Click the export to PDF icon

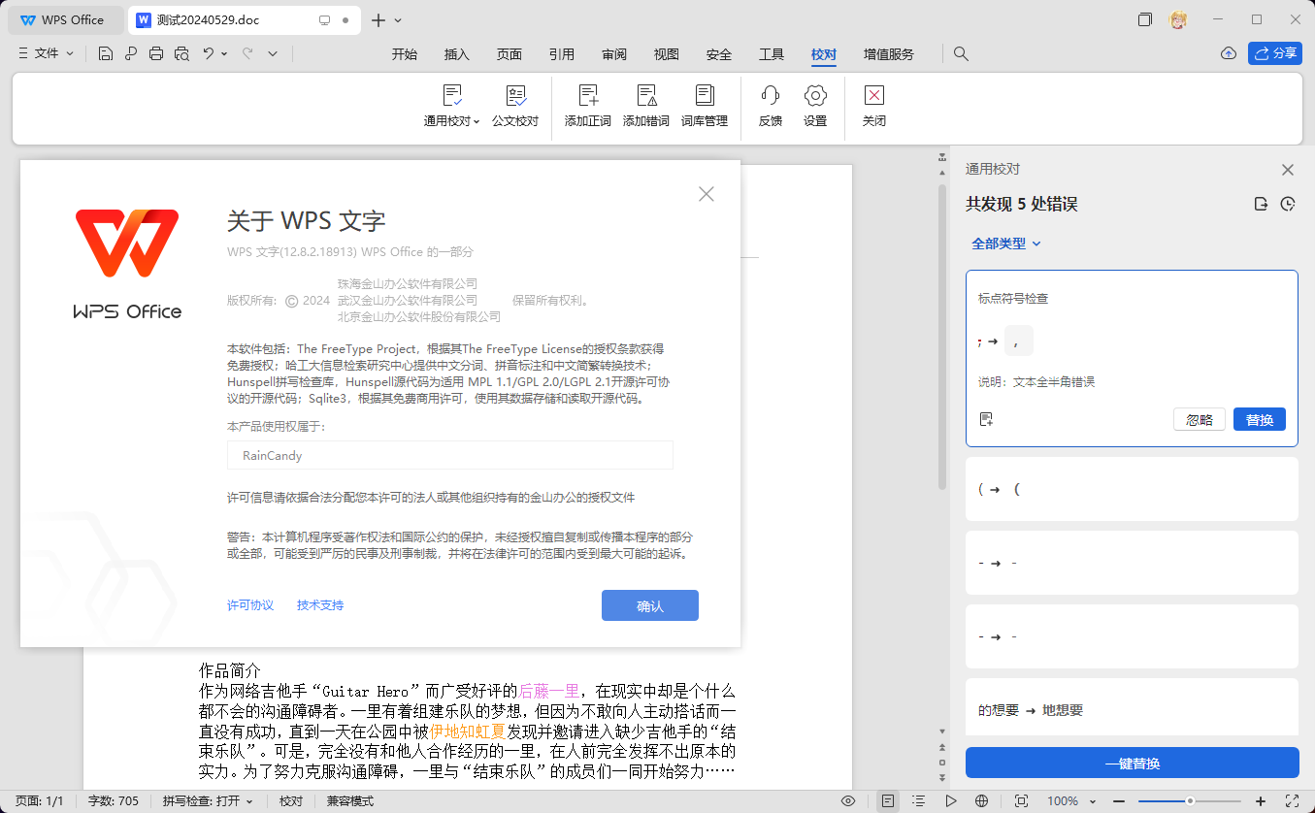pyautogui.click(x=131, y=54)
